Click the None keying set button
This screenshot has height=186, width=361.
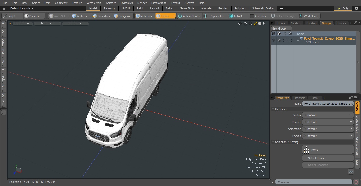tap(328, 150)
